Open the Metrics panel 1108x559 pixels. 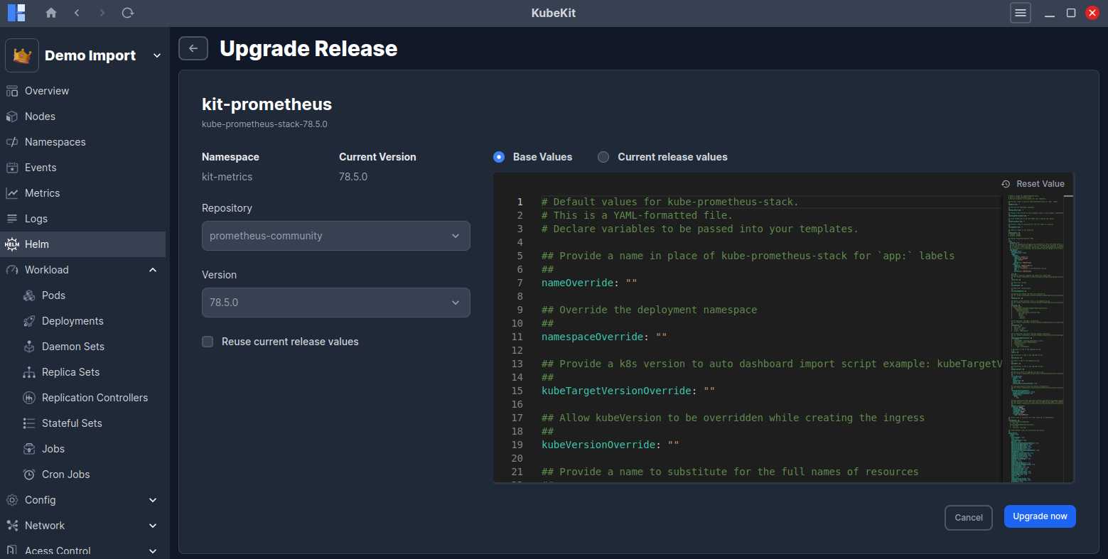pyautogui.click(x=12, y=192)
